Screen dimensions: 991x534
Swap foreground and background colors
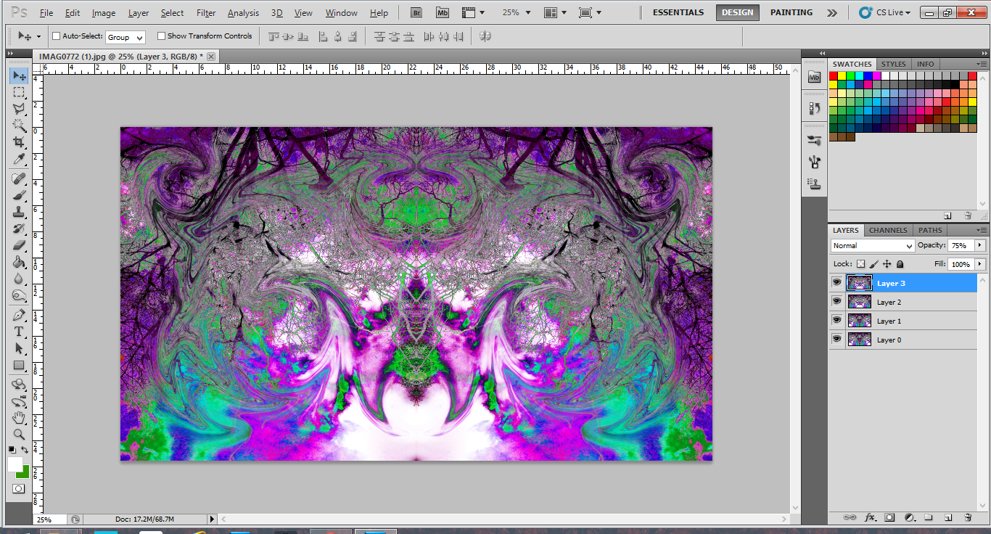click(25, 451)
